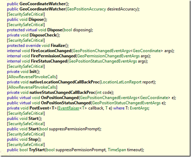The height and width of the screenshot is (157, 191).
Task: Click the parameterless Start method name
Action: 33,119
